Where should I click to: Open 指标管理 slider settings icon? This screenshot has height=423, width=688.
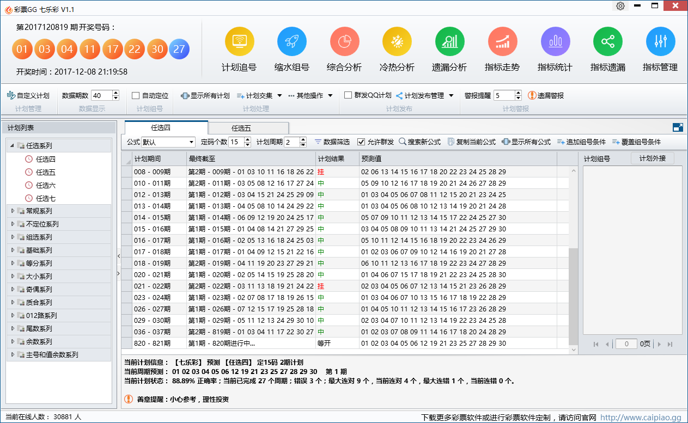coord(660,42)
